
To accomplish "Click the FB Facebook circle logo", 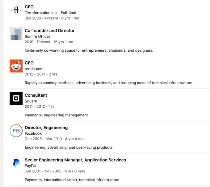I will pyautogui.click(x=16, y=131).
